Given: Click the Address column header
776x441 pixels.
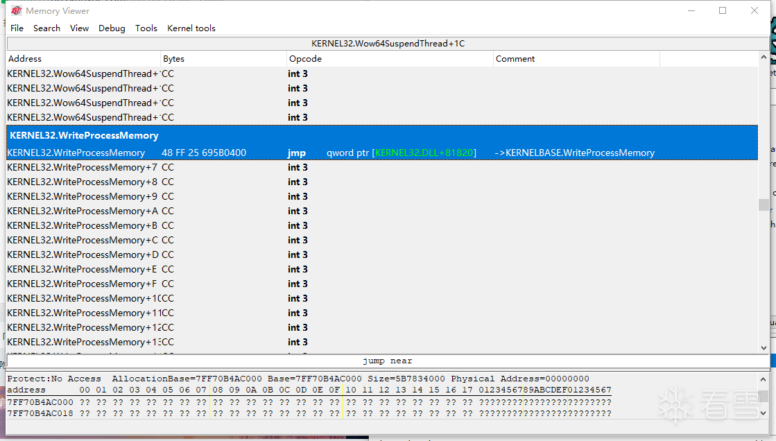Looking at the screenshot, I should coord(83,58).
